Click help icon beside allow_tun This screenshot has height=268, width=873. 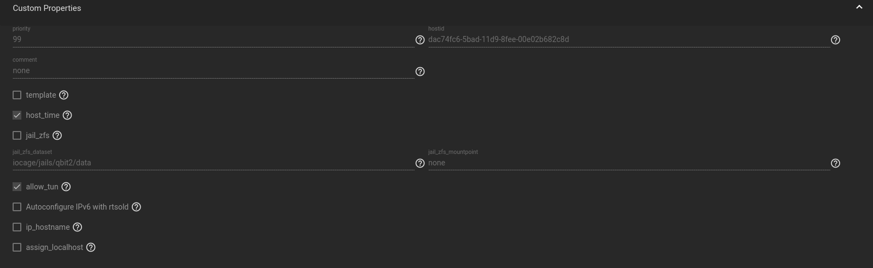click(66, 187)
